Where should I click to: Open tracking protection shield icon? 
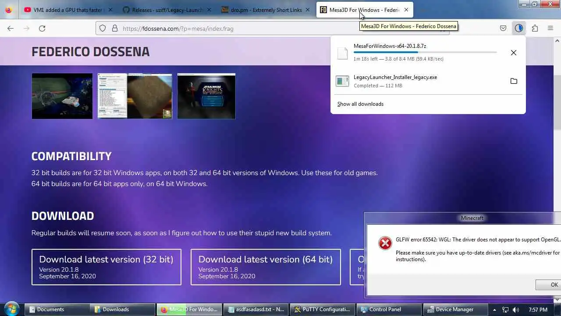(103, 28)
